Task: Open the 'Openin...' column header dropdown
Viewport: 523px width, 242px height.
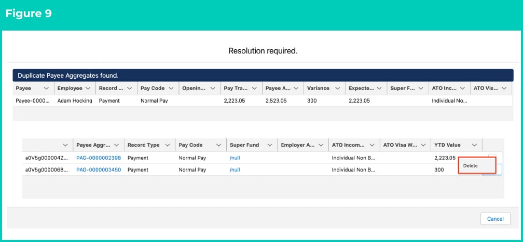Action: click(213, 88)
